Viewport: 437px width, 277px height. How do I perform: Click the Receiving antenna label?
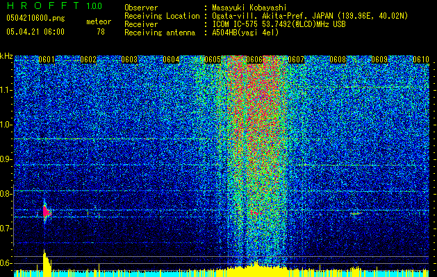[160, 33]
